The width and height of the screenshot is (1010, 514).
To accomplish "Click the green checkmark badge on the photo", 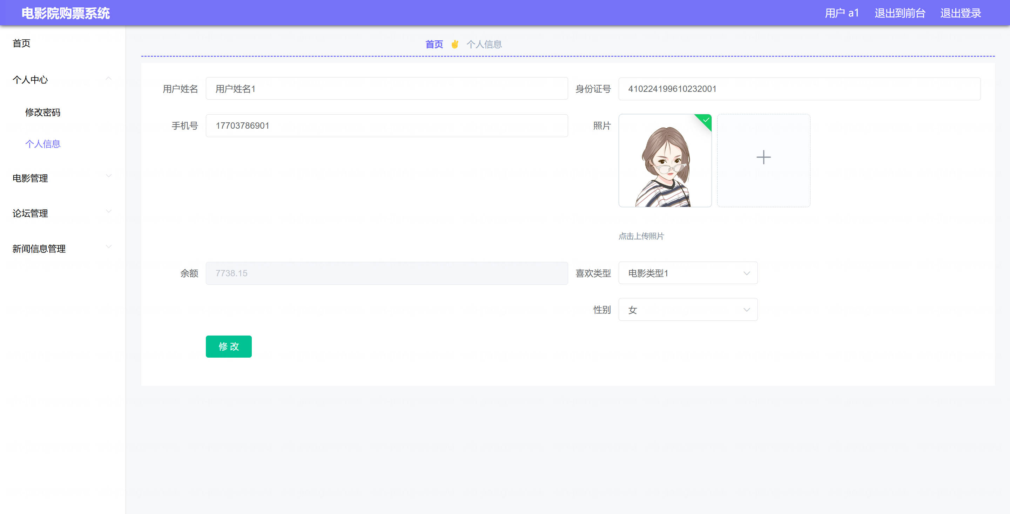I will coord(706,120).
